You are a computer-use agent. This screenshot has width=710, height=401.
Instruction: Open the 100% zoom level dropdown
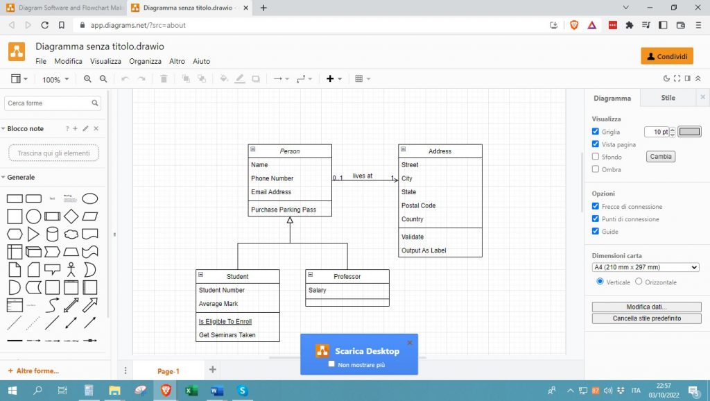click(55, 80)
